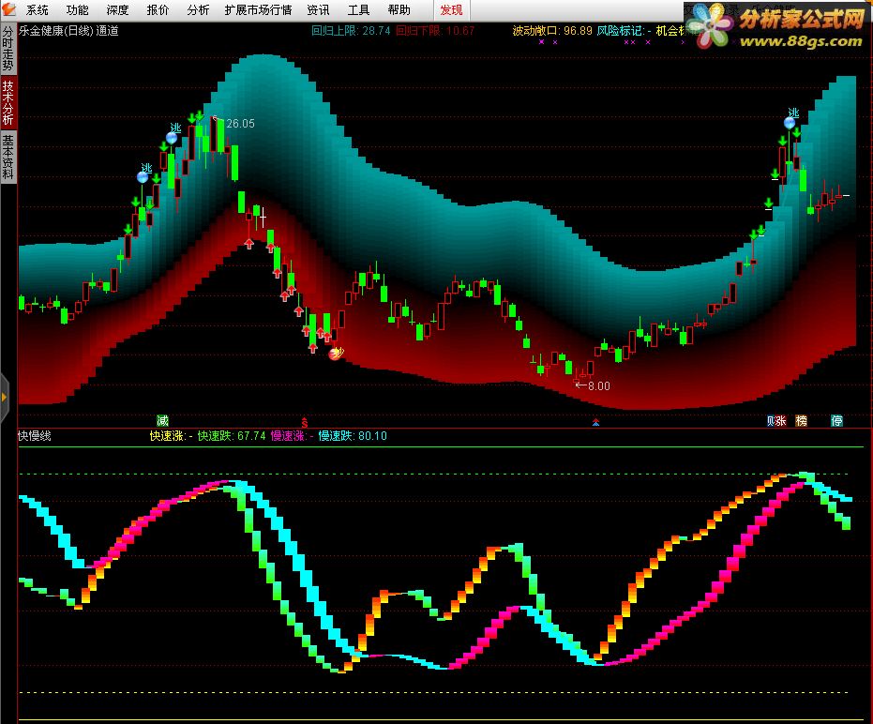Screen dimensions: 873x724
Task: Expand the left side panel arrow
Action: tap(5, 397)
